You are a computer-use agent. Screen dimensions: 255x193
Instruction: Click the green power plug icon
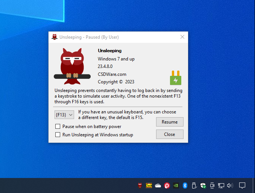point(176,78)
